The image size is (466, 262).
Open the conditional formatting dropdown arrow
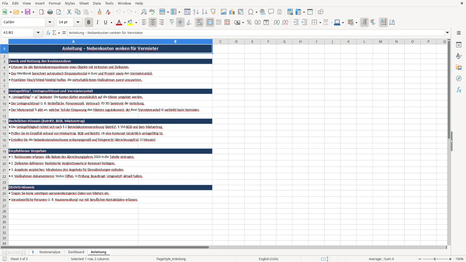point(356,23)
